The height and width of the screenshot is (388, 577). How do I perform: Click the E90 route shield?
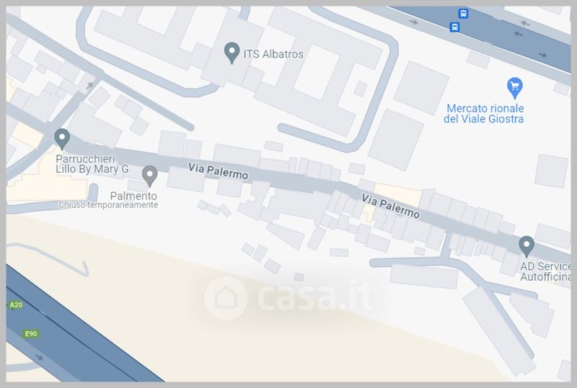[x=31, y=333]
